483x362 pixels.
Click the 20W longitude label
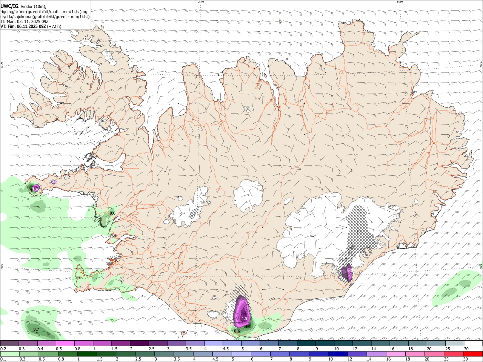201,2
